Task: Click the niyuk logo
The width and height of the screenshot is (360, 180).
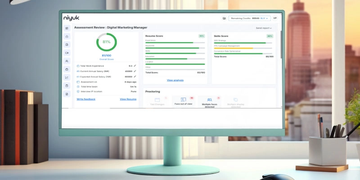Action: [72, 18]
